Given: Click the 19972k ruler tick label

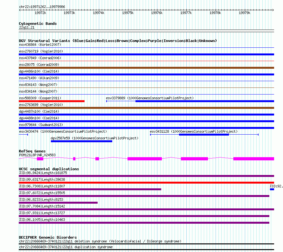Looking at the screenshot, I should click(40, 13).
